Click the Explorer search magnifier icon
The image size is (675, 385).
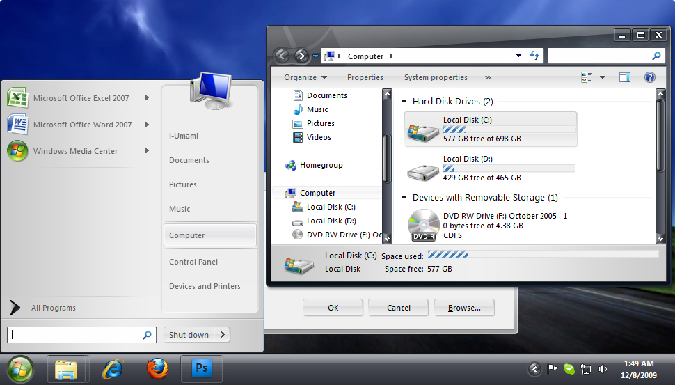coord(656,56)
